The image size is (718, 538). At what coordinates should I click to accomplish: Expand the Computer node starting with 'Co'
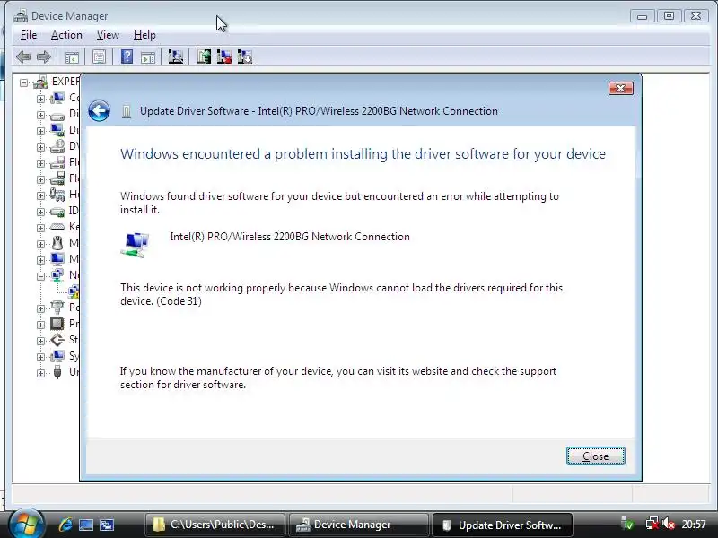pyautogui.click(x=40, y=99)
